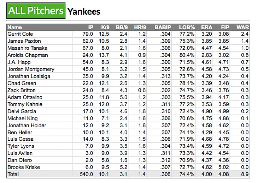Sort by the IP column header

(91, 27)
